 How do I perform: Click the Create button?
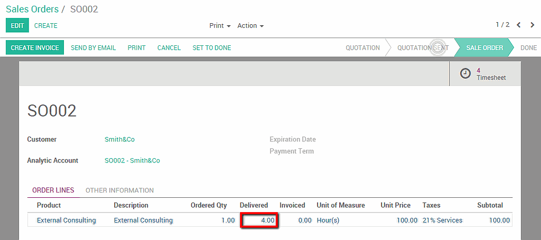46,25
